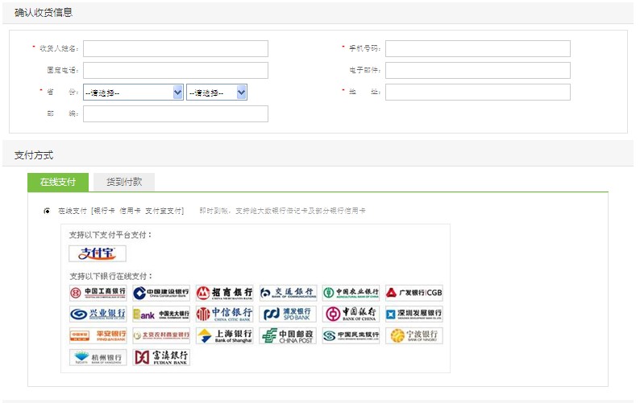Select 招商银行 China Merchants Bank
Image resolution: width=640 pixels, height=403 pixels.
coord(225,293)
